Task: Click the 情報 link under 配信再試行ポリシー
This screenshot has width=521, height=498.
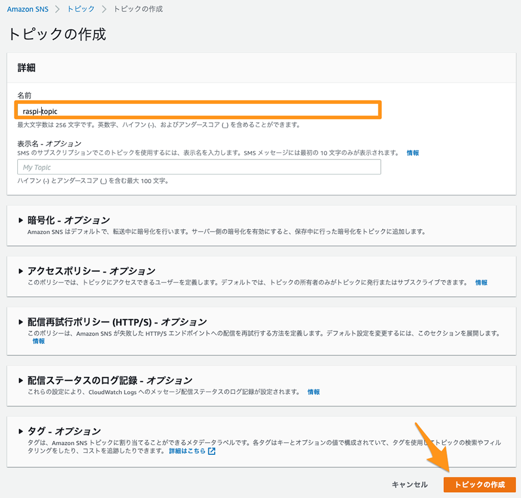Action: pos(38,341)
